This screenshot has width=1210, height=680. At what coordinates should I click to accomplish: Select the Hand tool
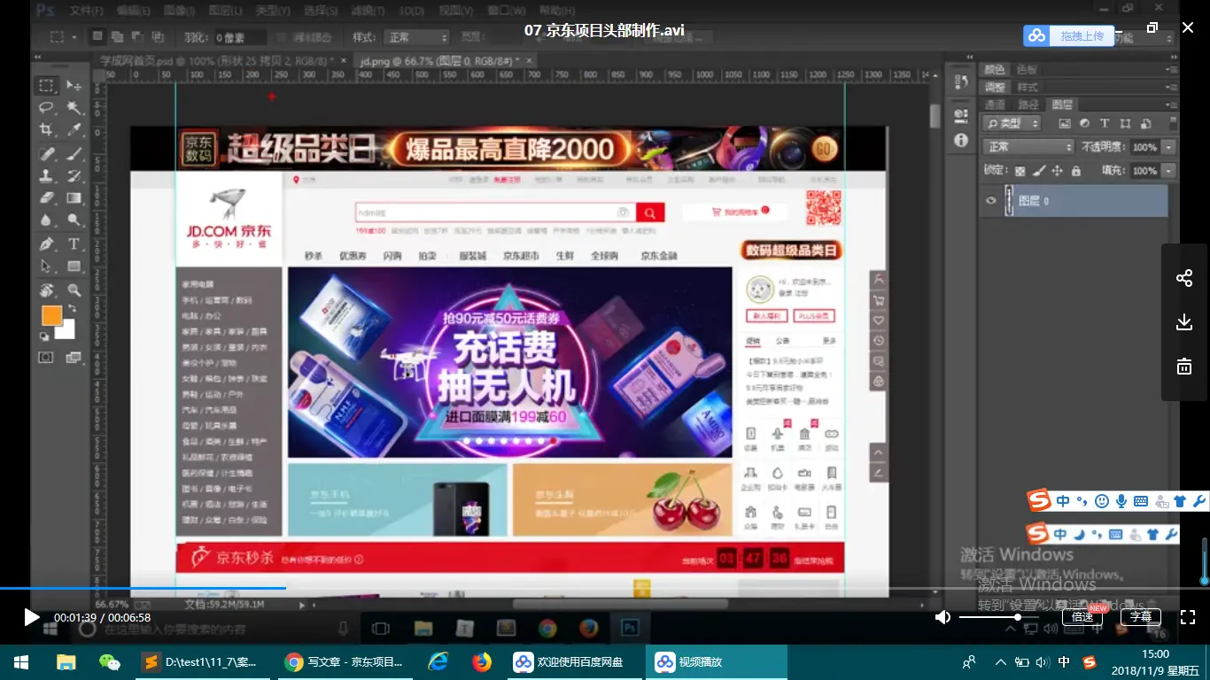46,290
